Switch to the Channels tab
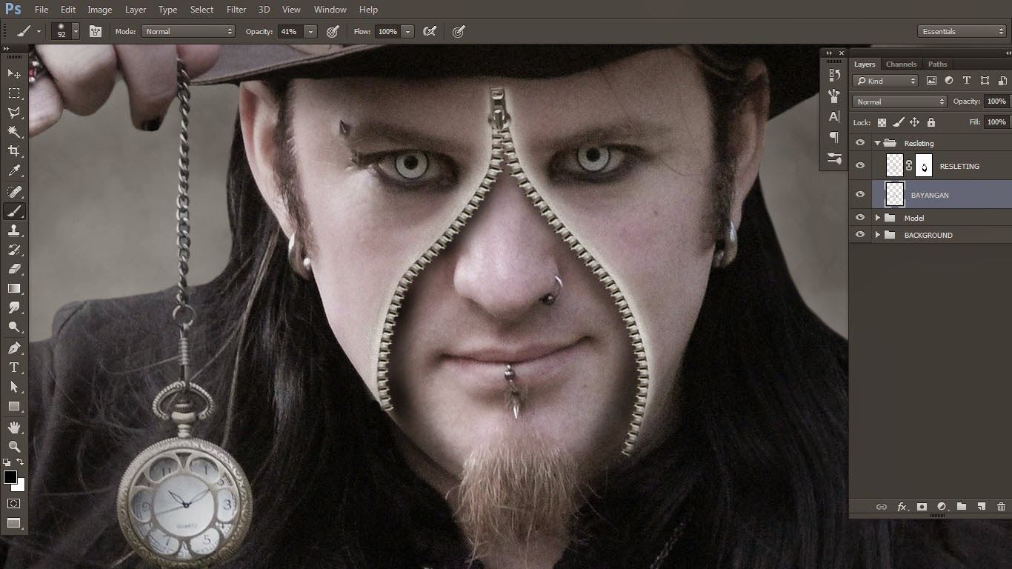The height and width of the screenshot is (569, 1012). click(x=901, y=64)
